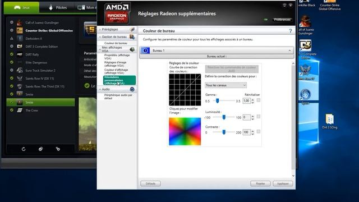Click Saints Row: The Third game icon
This screenshot has height=202, width=359.
[x=20, y=86]
